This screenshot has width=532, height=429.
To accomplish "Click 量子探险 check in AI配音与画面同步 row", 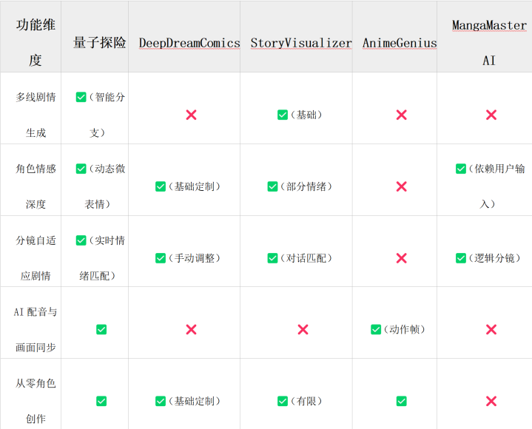I will tap(101, 329).
